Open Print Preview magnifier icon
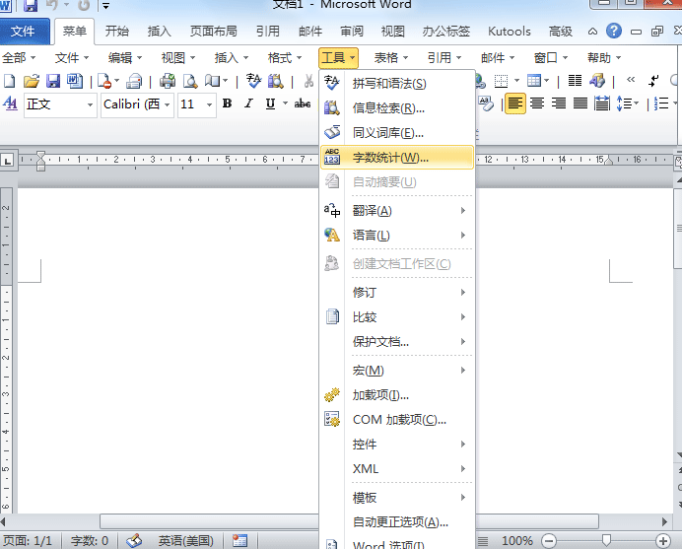 click(x=190, y=81)
